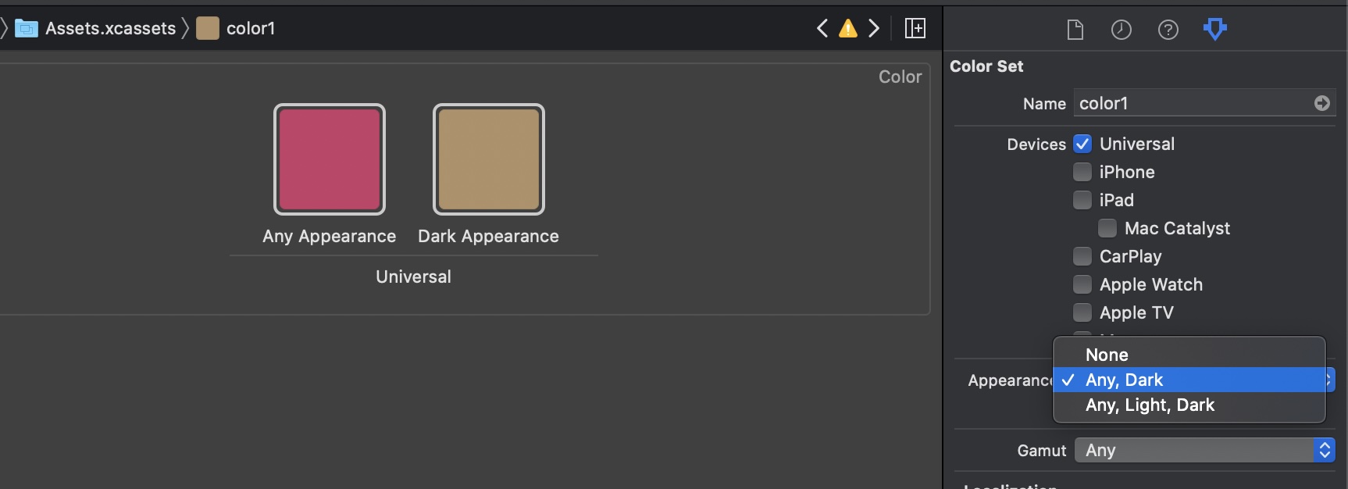This screenshot has height=489, width=1348.
Task: Click the yellow warning issue icon
Action: (x=847, y=29)
